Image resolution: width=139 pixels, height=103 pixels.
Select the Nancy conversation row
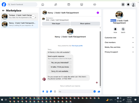(19, 24)
